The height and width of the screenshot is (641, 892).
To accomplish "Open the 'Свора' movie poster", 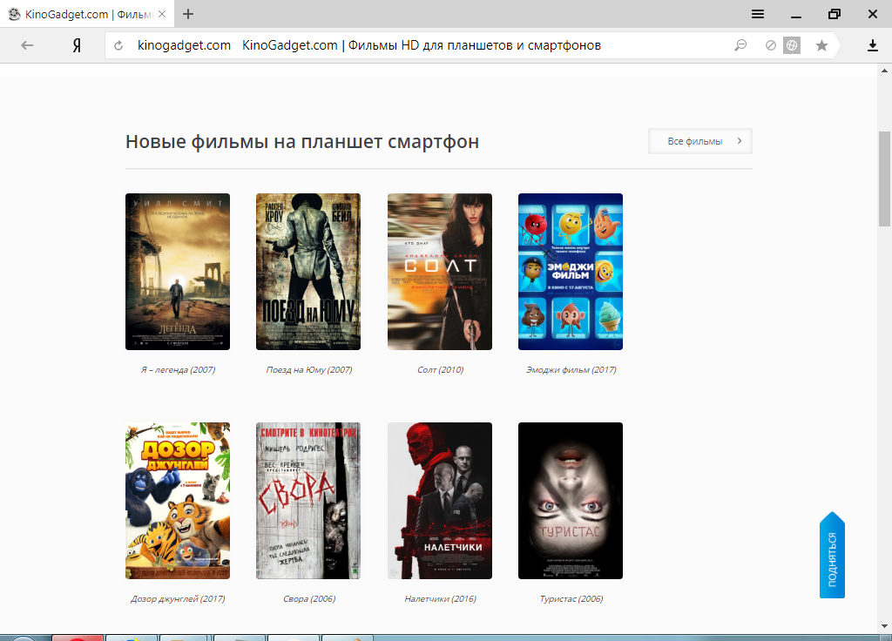I will (308, 501).
